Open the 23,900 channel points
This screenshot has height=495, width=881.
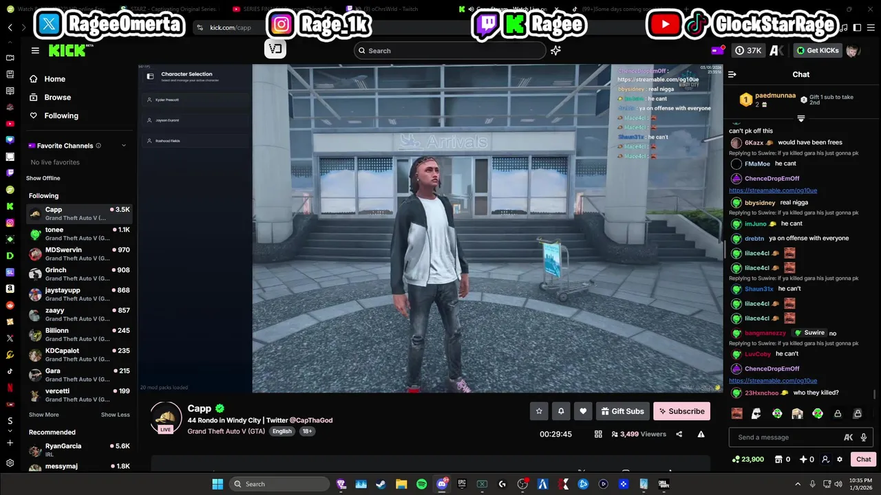click(x=747, y=459)
